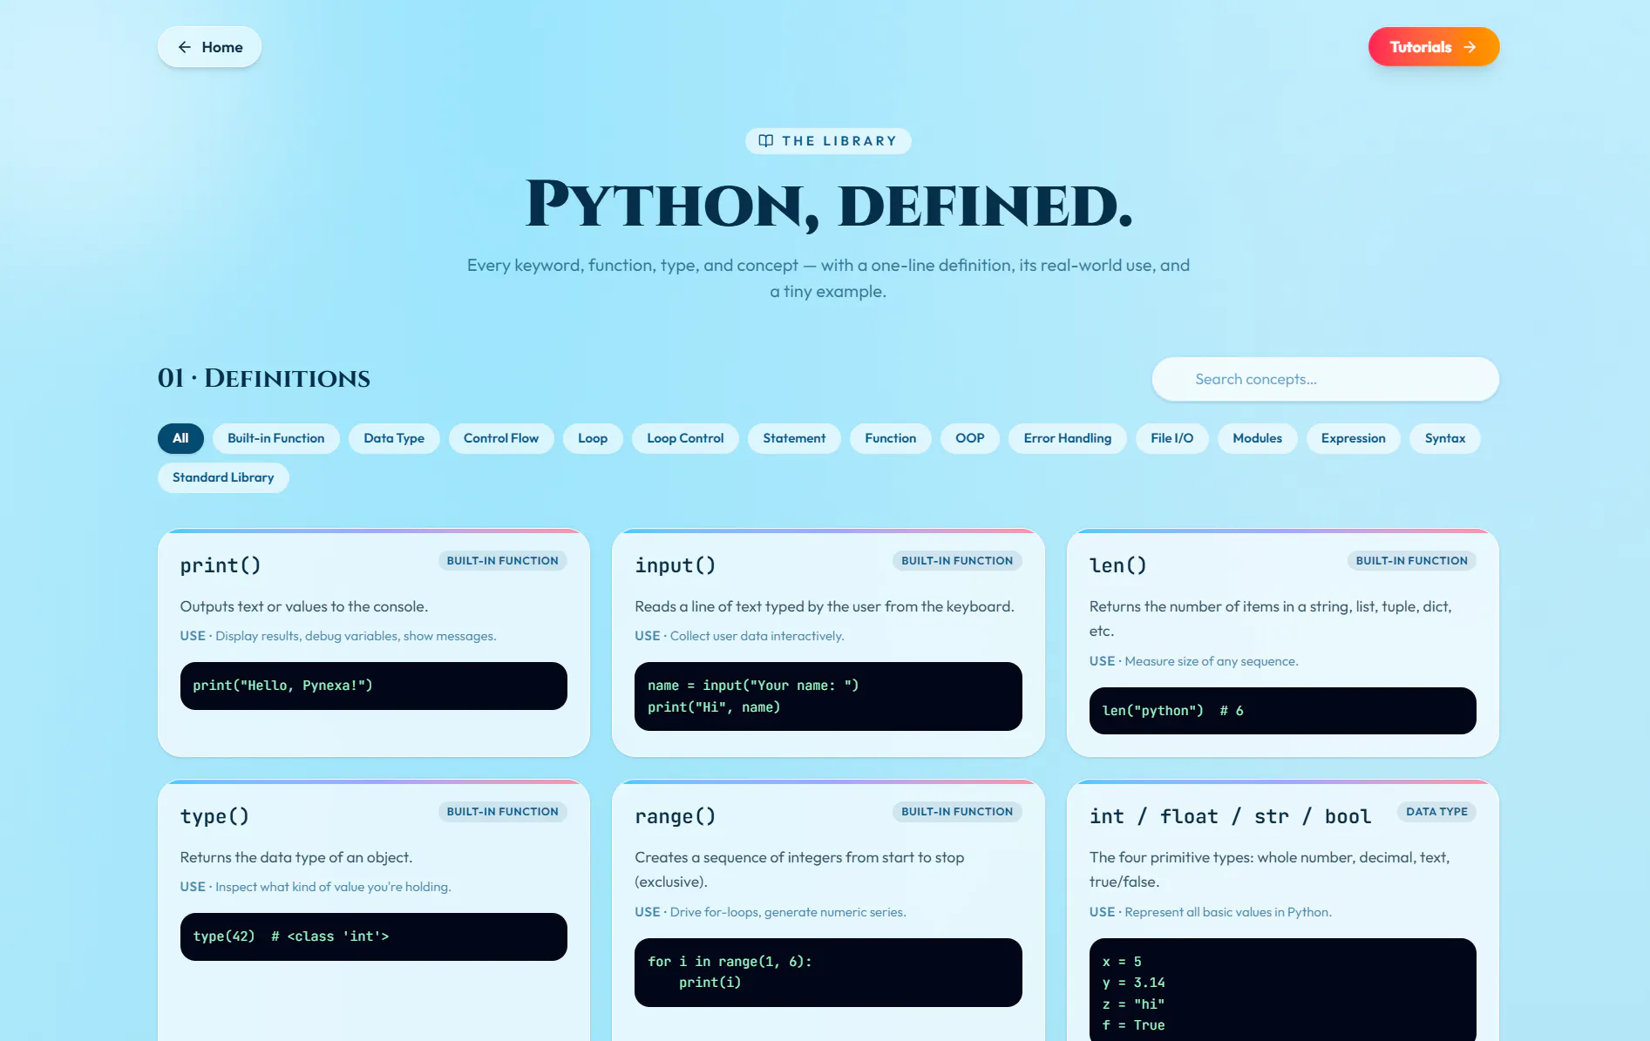
Task: Select the All filter
Action: click(x=180, y=438)
